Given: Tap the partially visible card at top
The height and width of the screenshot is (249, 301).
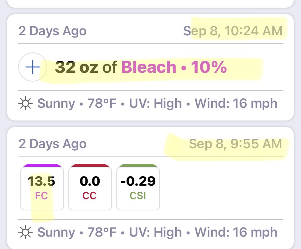Looking at the screenshot, I should coord(150,3).
